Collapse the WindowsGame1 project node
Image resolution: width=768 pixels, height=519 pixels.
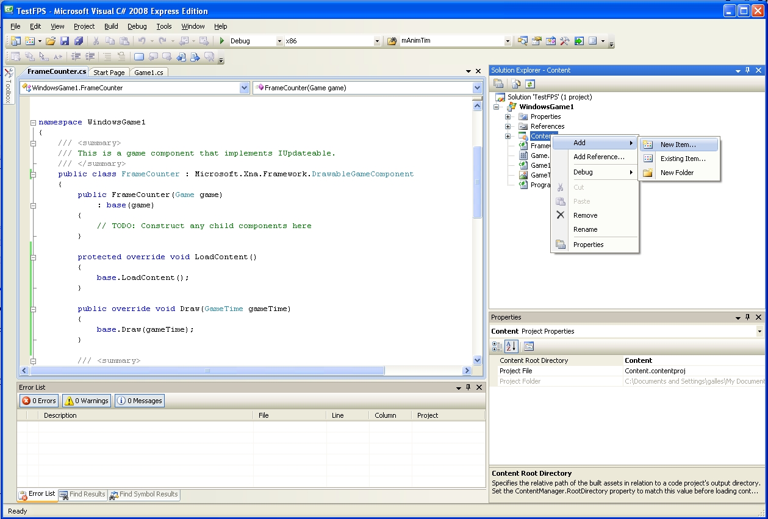(497, 107)
